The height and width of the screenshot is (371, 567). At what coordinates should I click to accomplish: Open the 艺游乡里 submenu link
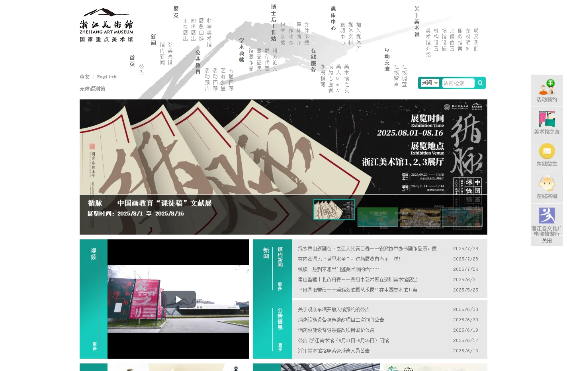(223, 80)
